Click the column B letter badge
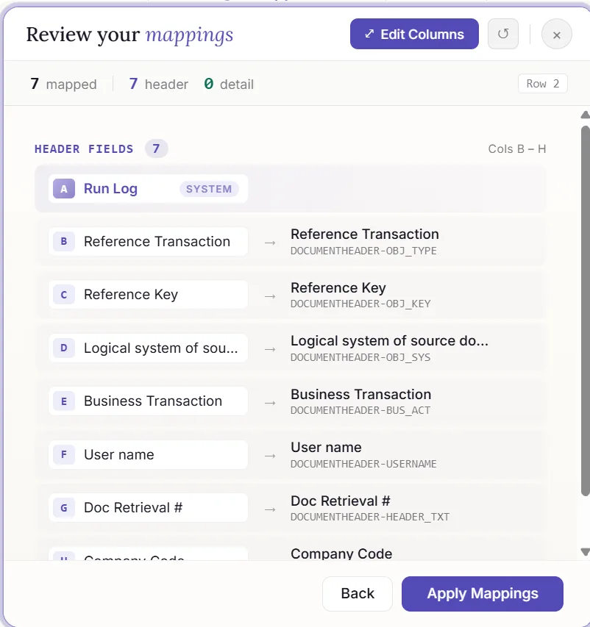 (x=64, y=242)
